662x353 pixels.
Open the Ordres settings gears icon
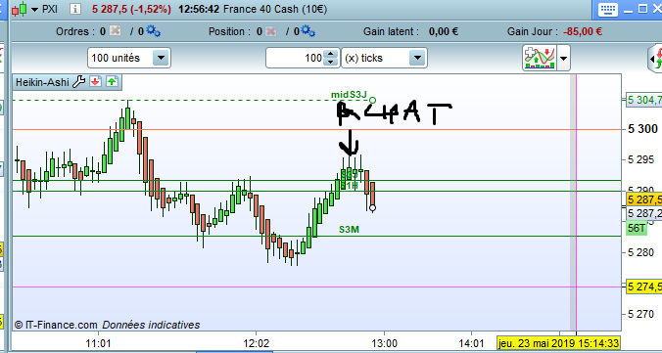(153, 31)
